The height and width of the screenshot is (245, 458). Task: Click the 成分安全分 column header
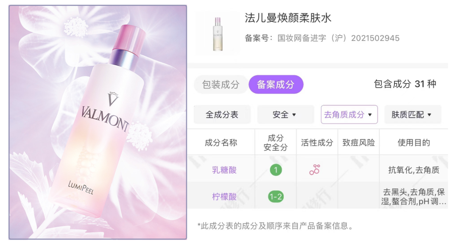[x=276, y=143]
